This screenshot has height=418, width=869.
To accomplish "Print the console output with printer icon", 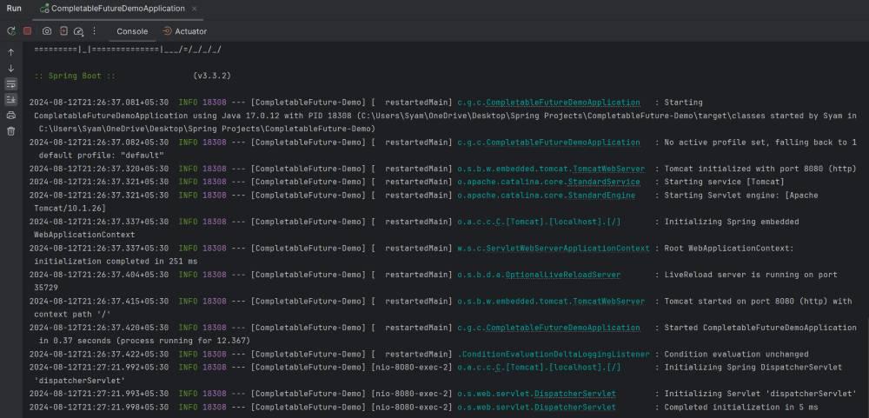I will (11, 116).
